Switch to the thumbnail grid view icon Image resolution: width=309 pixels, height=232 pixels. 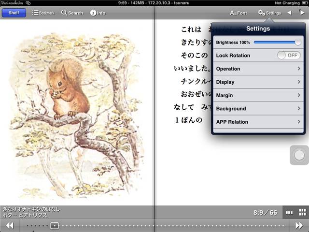click(302, 213)
